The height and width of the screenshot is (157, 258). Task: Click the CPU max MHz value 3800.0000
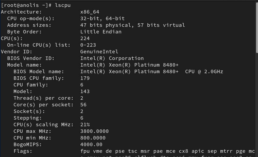[94, 131]
